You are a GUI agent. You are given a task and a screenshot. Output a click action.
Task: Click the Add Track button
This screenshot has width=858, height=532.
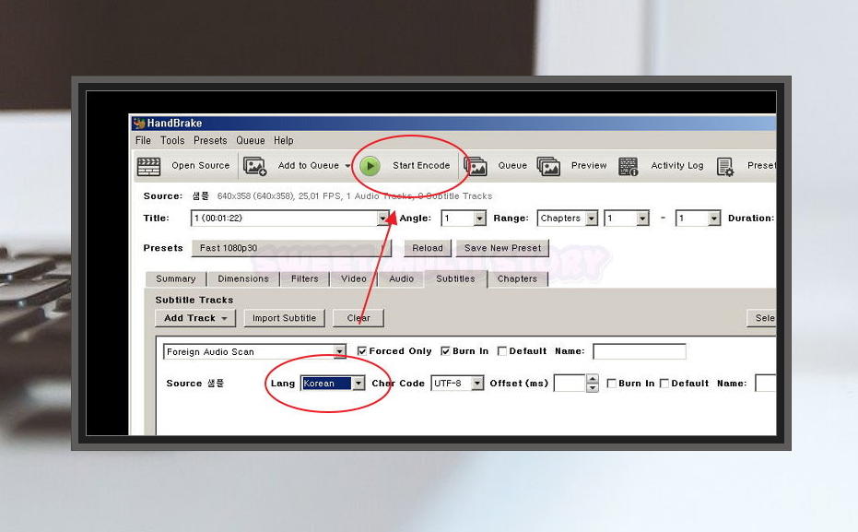pyautogui.click(x=195, y=318)
